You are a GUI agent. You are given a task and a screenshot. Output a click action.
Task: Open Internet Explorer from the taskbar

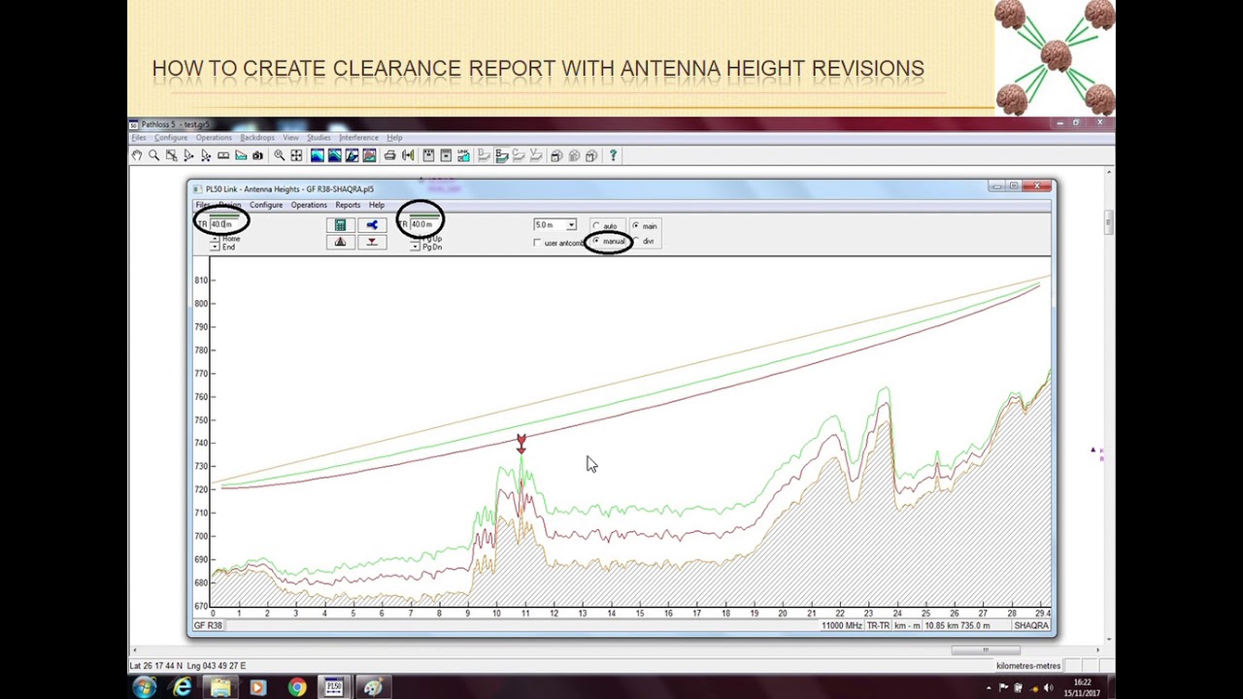click(x=183, y=688)
